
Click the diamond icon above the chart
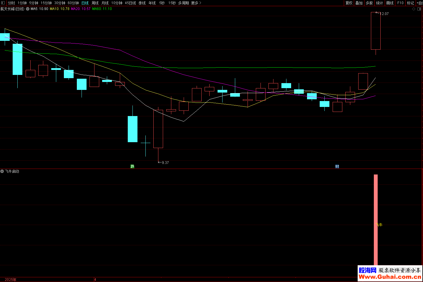point(414,9)
